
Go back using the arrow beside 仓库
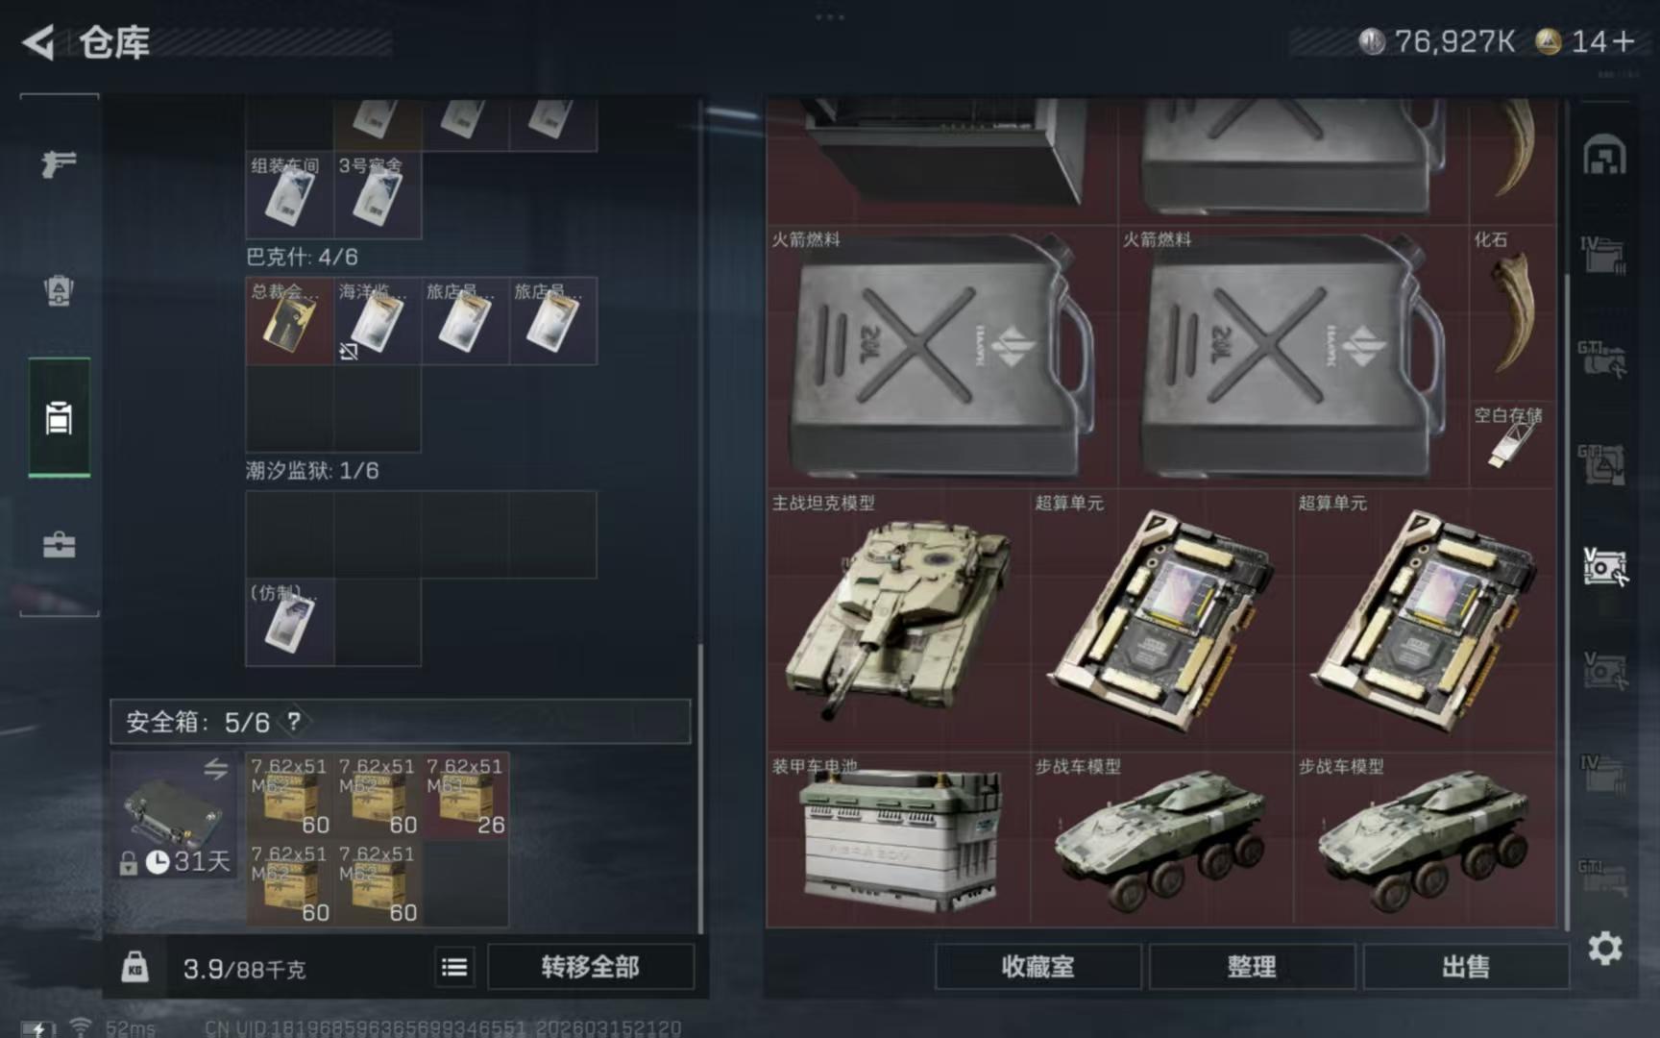38,42
